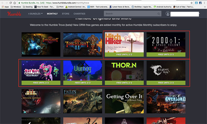This screenshot has width=207, height=124.
Task: Open the Android Central bookmark
Action: (x=76, y=7)
